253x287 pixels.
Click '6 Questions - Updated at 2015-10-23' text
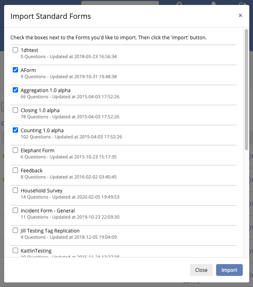click(x=69, y=157)
